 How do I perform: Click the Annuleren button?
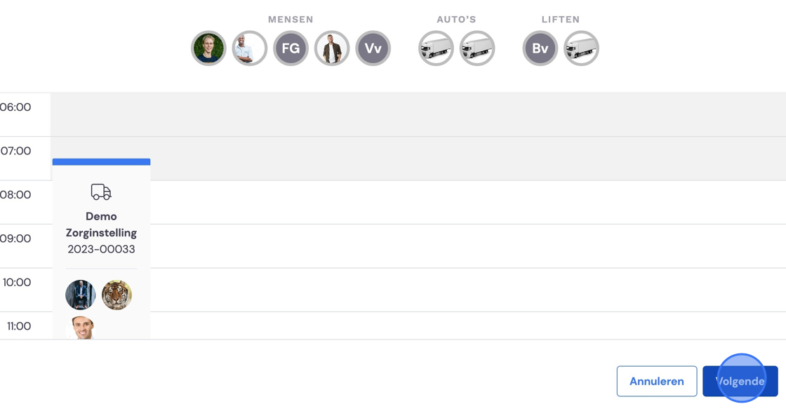coord(657,381)
